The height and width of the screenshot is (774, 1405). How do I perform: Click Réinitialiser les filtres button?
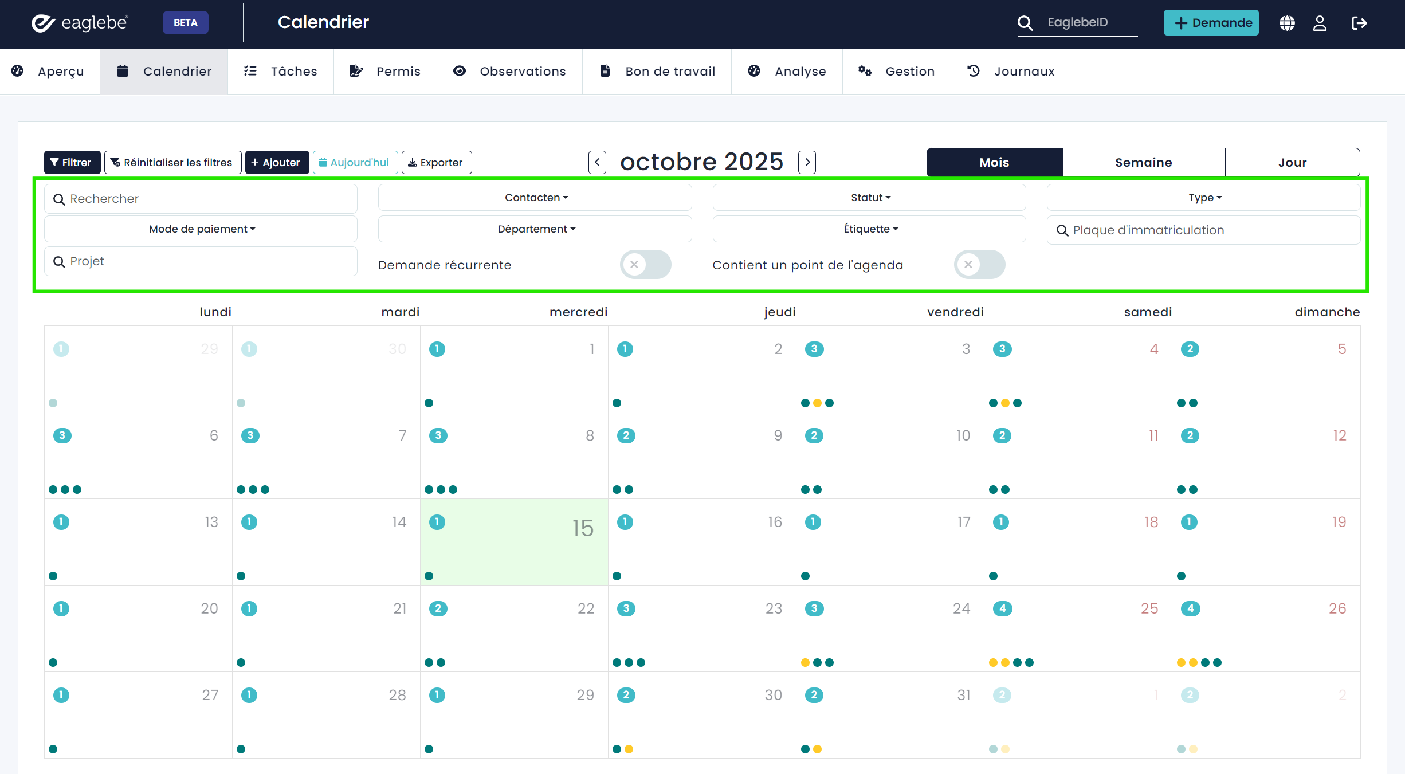tap(172, 162)
